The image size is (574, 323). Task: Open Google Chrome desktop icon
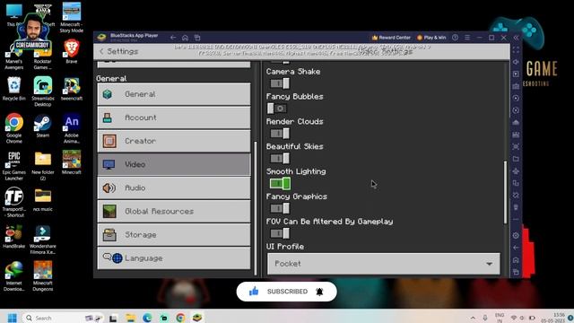tap(14, 128)
